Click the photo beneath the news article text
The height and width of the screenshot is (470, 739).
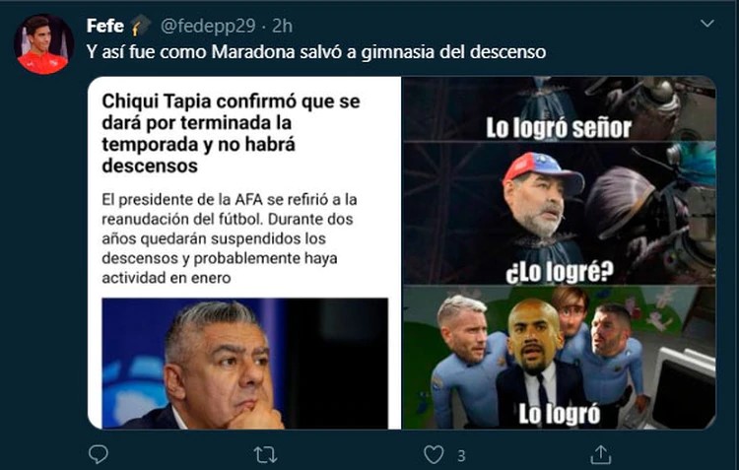tap(245, 364)
